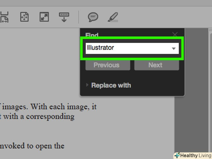Click the text 'with a corresponding'

click(x=39, y=116)
